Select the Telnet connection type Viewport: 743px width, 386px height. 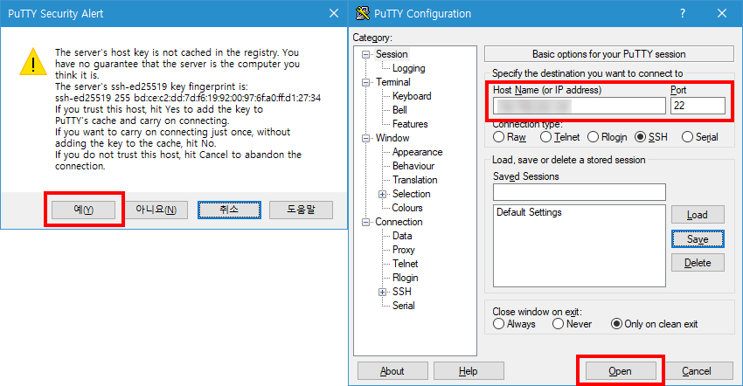point(559,137)
